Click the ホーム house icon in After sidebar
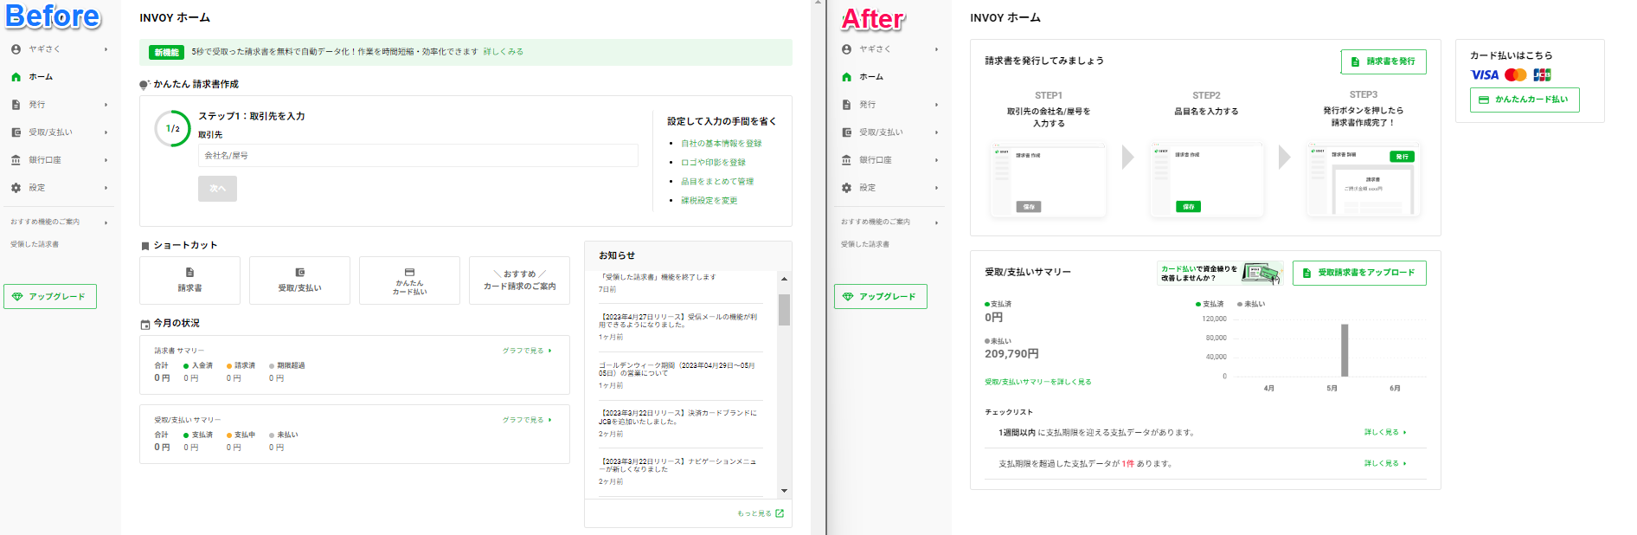 pyautogui.click(x=846, y=77)
